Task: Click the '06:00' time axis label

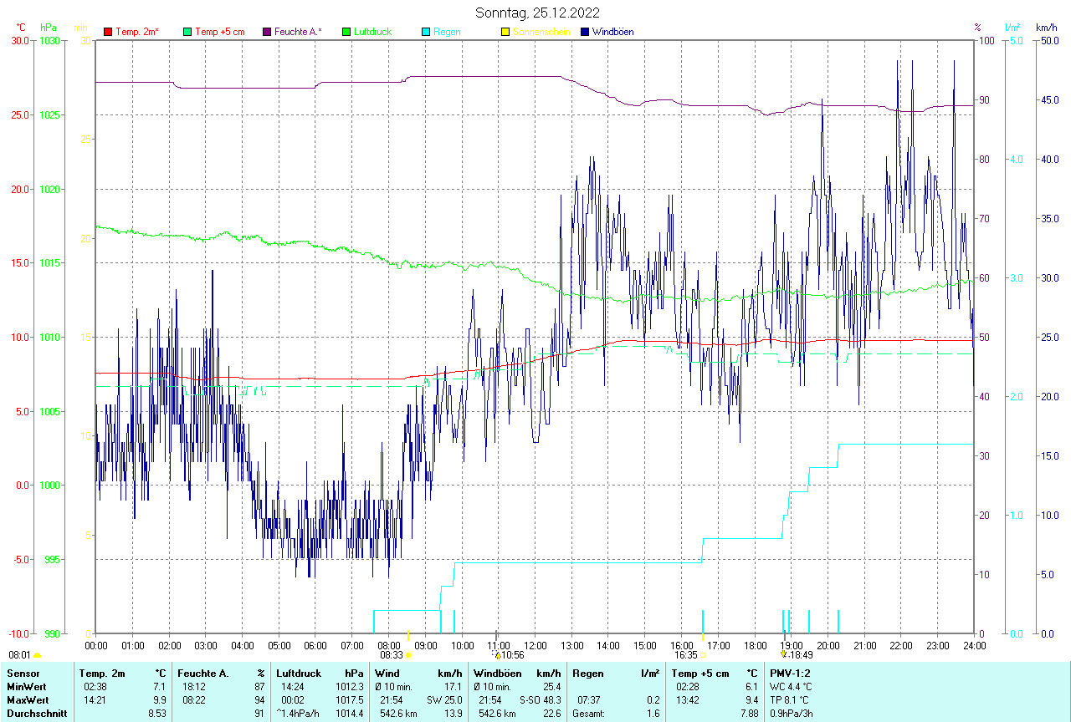Action: 315,645
